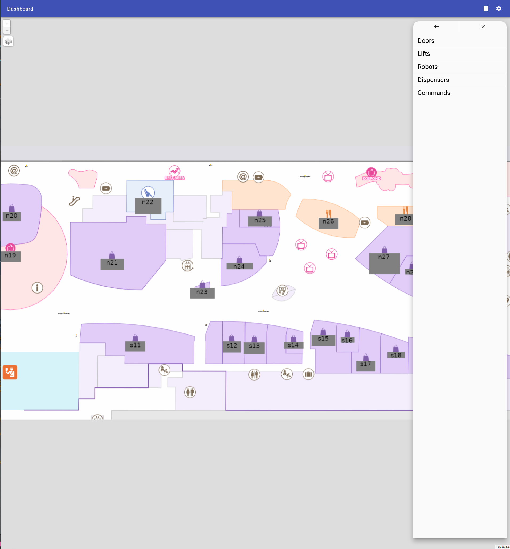Click the battery charging icon beside n26
The width and height of the screenshot is (510, 549).
[365, 222]
